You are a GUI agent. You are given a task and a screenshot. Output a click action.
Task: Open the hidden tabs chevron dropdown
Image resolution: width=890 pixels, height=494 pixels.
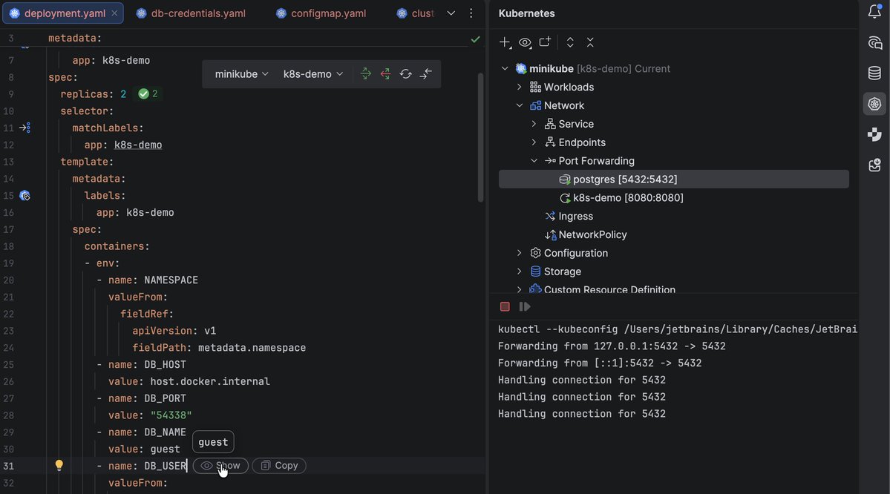click(x=451, y=13)
